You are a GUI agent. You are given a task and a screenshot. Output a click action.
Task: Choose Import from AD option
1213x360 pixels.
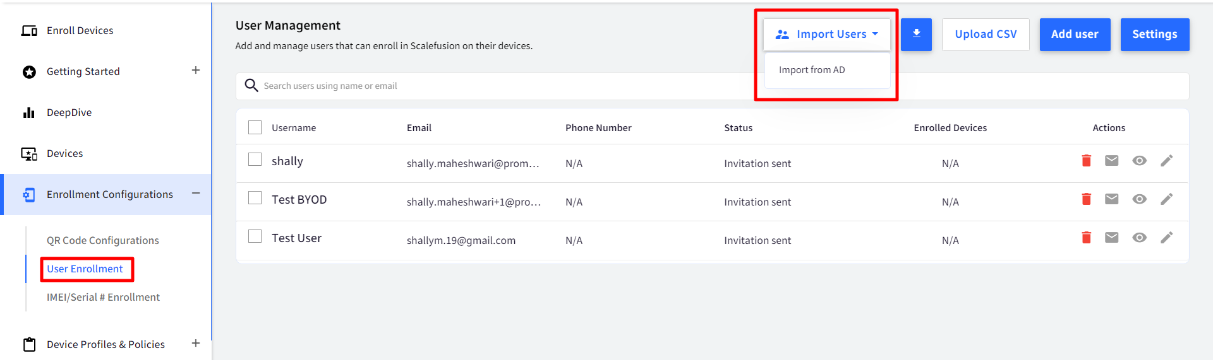point(812,70)
